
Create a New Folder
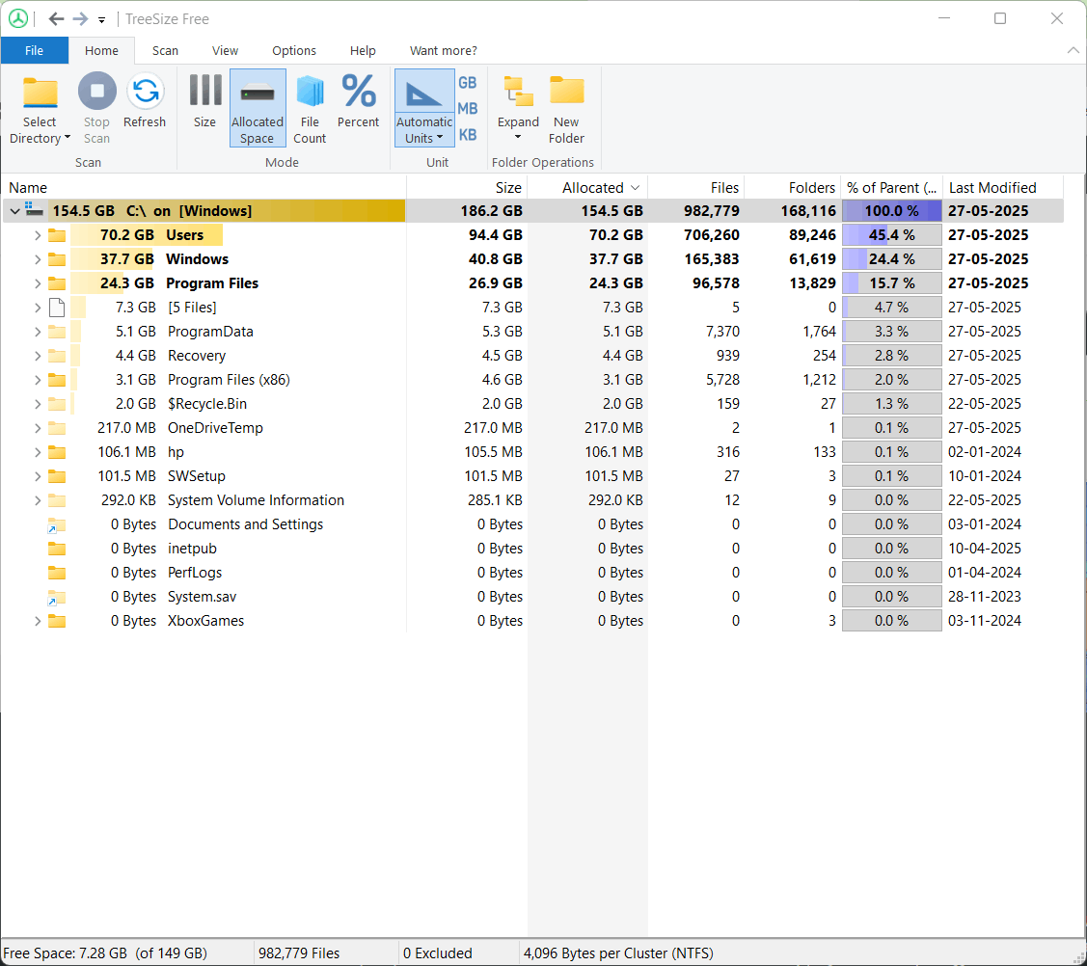[566, 106]
